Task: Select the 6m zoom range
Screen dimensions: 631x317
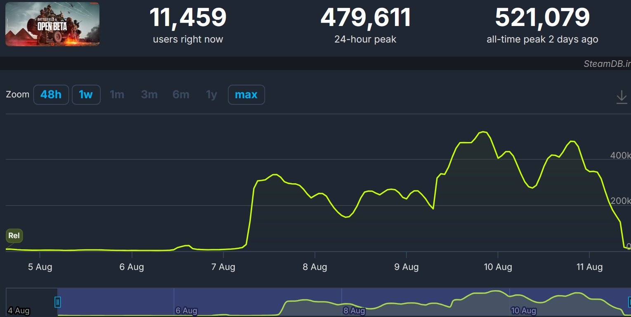Action: click(x=181, y=95)
